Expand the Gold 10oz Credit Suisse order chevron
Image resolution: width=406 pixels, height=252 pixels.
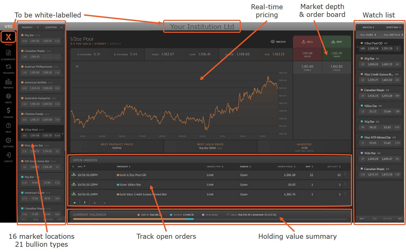(x=345, y=194)
